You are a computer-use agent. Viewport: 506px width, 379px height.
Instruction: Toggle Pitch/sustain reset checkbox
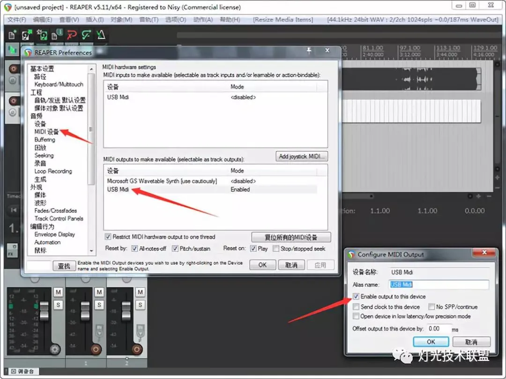point(175,248)
